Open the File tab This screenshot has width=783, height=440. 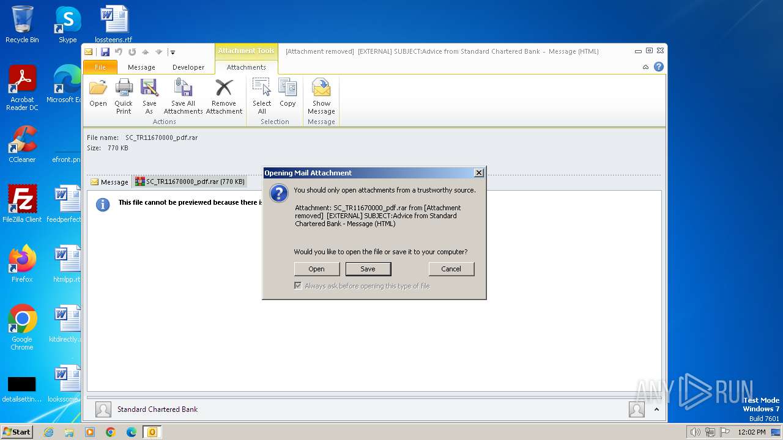click(x=100, y=67)
